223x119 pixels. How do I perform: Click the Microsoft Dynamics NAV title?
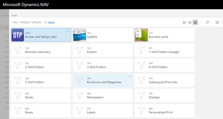pos(26,4)
